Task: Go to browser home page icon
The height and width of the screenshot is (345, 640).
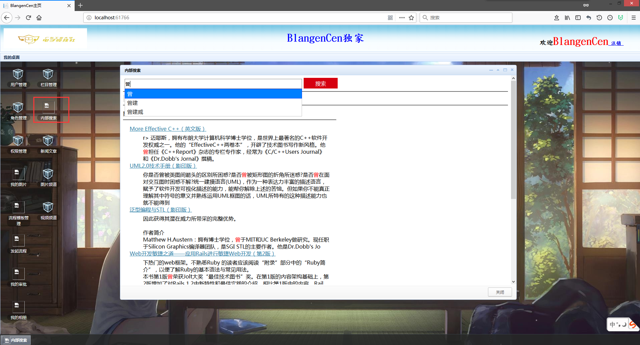Action: 39,18
